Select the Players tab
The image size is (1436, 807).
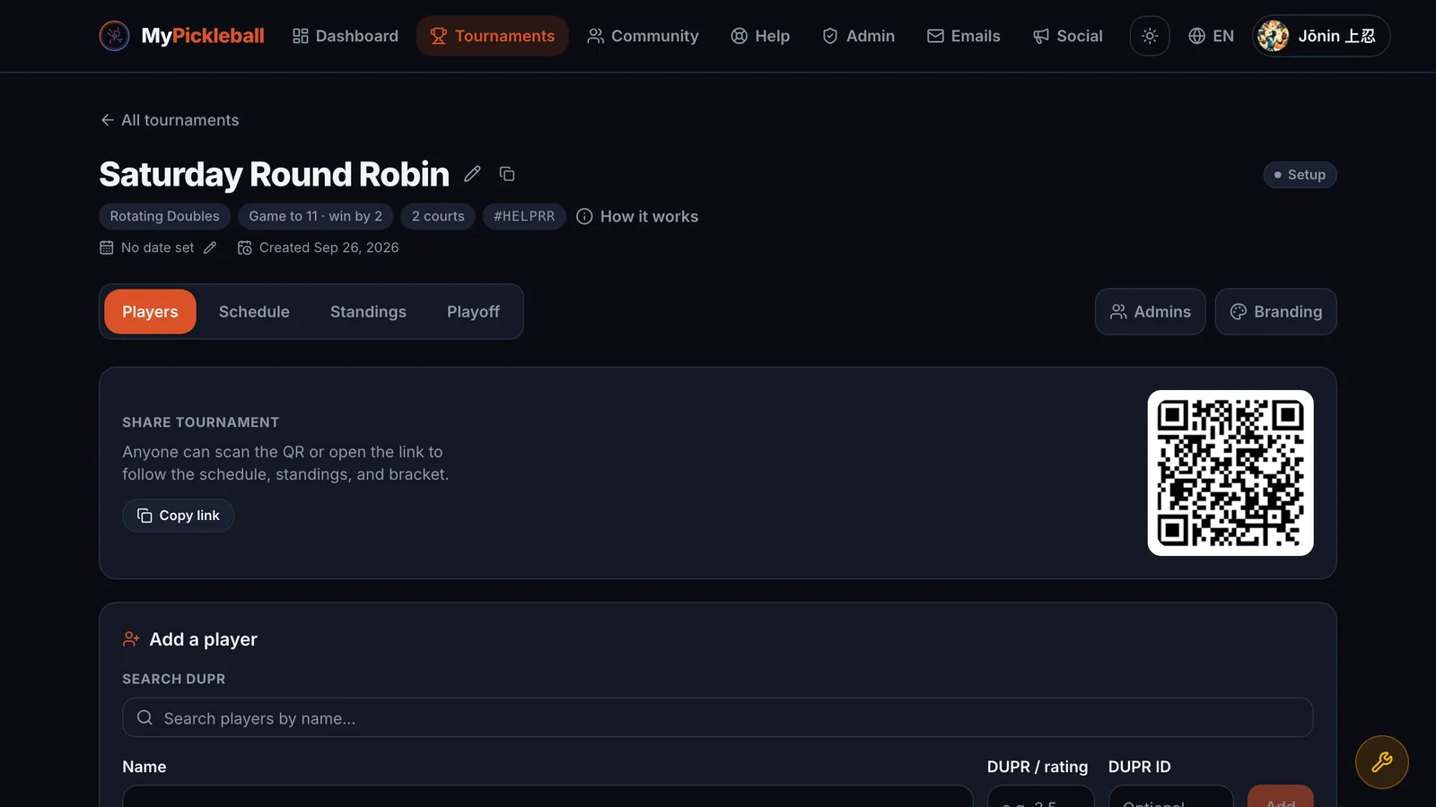pos(150,311)
